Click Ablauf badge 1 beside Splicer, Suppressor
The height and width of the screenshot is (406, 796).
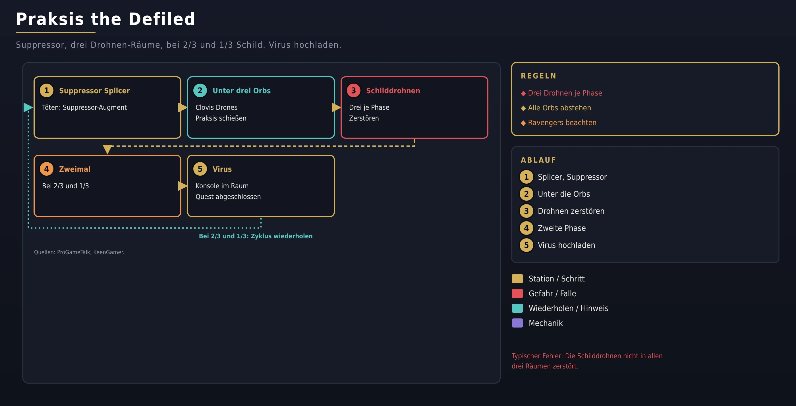coord(526,177)
